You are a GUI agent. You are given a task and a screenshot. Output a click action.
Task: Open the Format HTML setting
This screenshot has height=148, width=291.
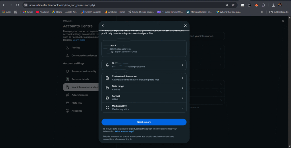pyautogui.click(x=144, y=97)
